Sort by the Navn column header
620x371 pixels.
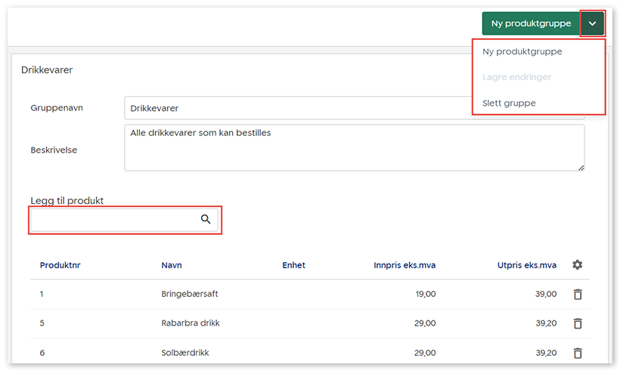click(172, 265)
